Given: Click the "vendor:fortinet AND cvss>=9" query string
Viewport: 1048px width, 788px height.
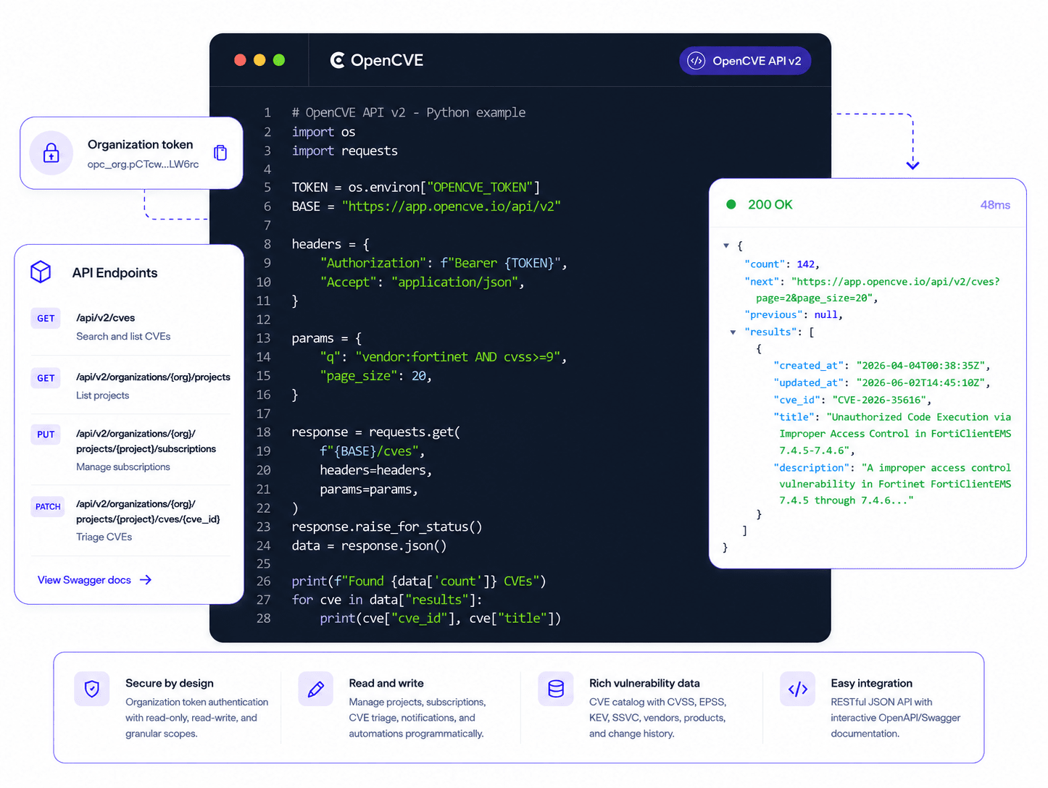Looking at the screenshot, I should [458, 357].
